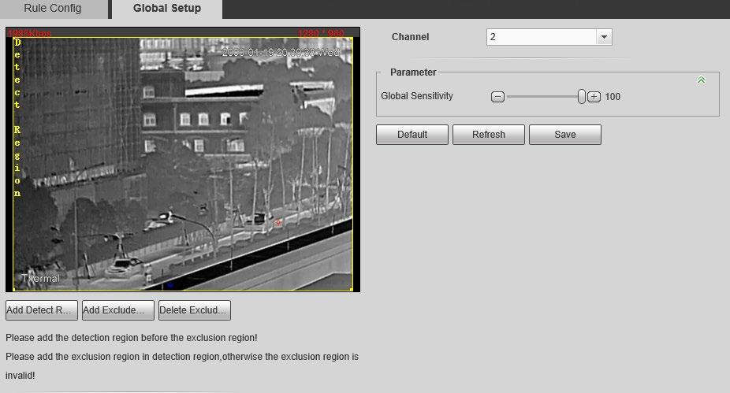
Task: Click the thermal camera video preview
Action: tap(183, 160)
